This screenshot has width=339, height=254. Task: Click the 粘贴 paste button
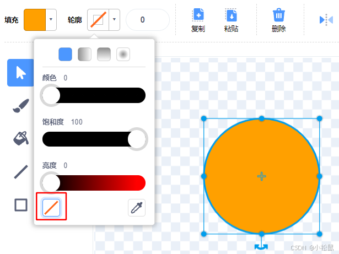click(x=231, y=20)
